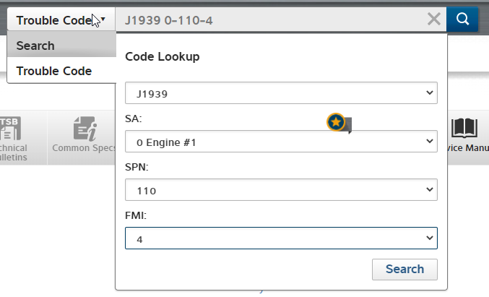Click the magnifying glass search icon

(x=462, y=20)
